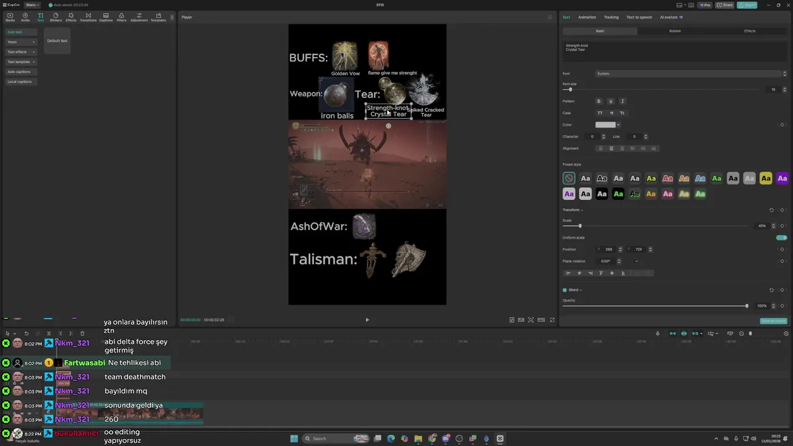This screenshot has width=793, height=446.
Task: Toggle the Blend checkbox
Action: 564,290
